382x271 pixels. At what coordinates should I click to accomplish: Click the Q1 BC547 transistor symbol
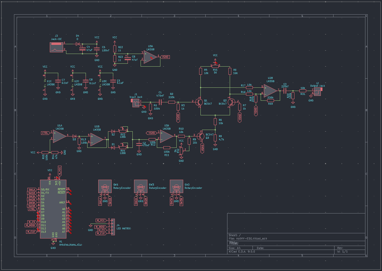(x=200, y=102)
